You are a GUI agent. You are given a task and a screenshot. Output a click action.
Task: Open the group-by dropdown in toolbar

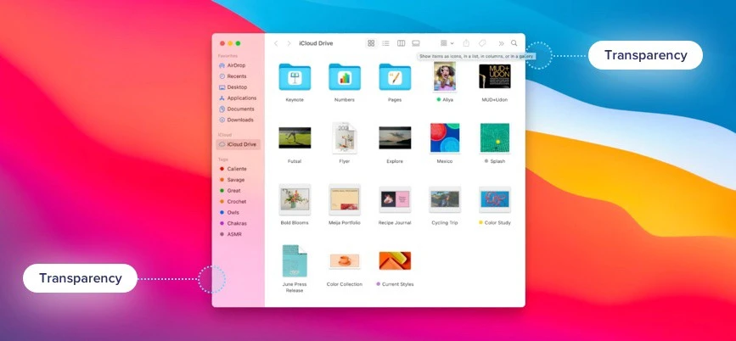coord(447,43)
